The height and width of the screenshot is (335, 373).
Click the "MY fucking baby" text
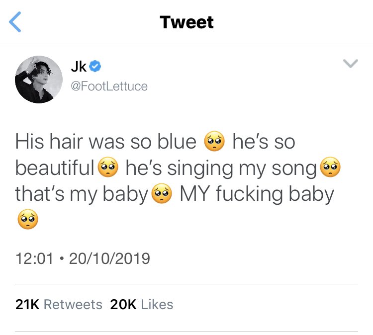[x=257, y=194]
